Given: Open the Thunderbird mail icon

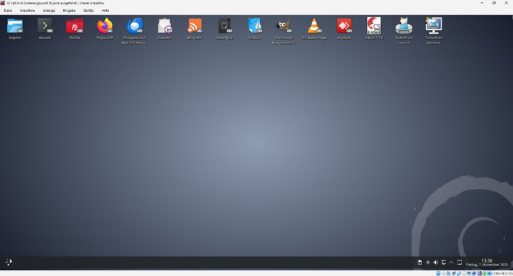Looking at the screenshot, I should tap(134, 26).
